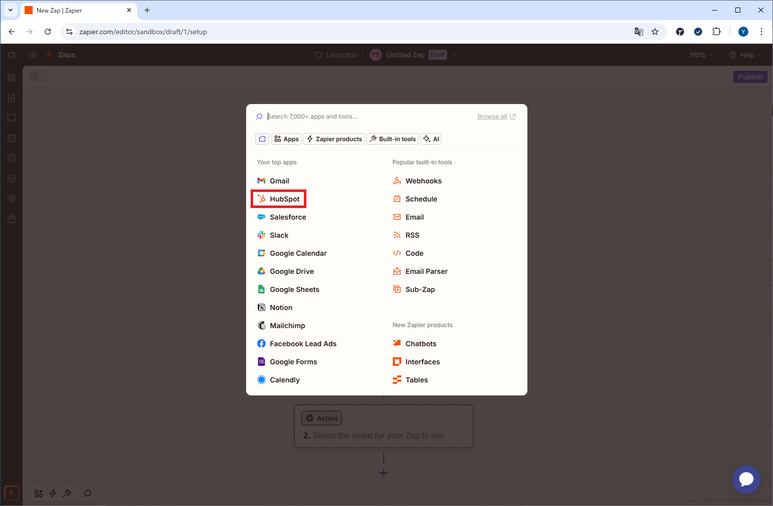The height and width of the screenshot is (506, 773).
Task: Open the AI copilot sparkle icon
Action: click(x=12, y=493)
